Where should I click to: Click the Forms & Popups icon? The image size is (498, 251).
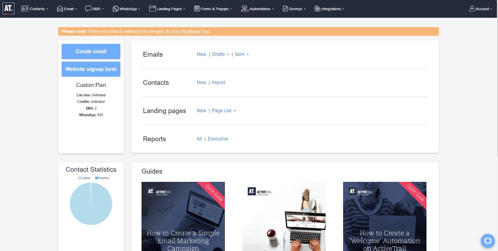pos(196,8)
